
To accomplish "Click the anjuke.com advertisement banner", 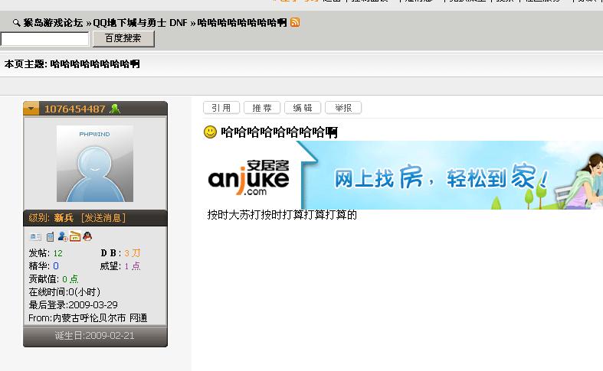I will [x=403, y=175].
